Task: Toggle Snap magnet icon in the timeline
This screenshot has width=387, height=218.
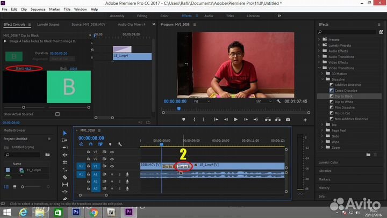Action: point(90,144)
